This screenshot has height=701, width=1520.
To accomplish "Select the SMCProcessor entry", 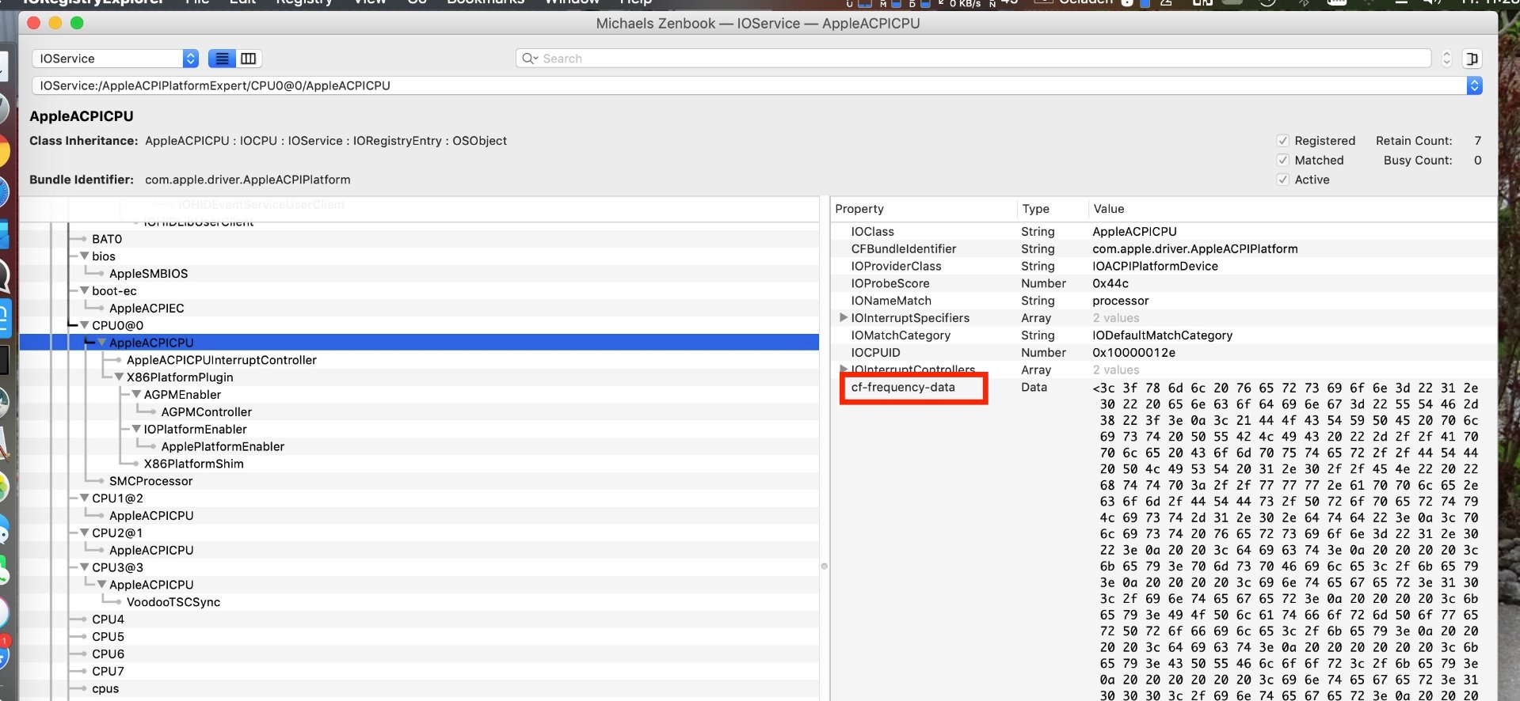I will [x=151, y=481].
